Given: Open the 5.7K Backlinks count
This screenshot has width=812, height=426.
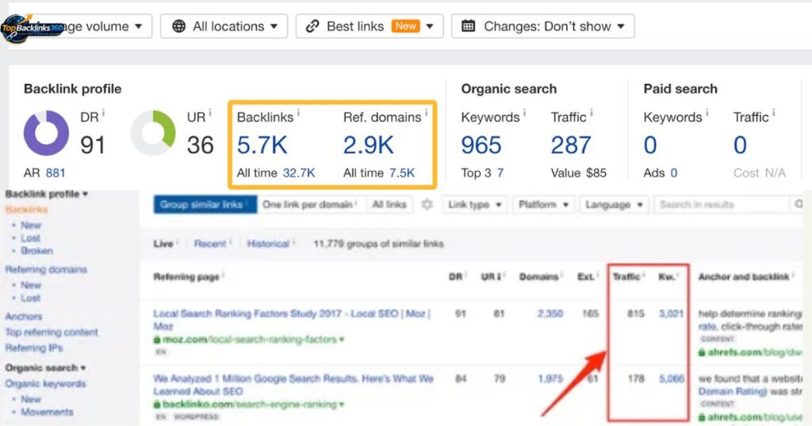Looking at the screenshot, I should [262, 145].
